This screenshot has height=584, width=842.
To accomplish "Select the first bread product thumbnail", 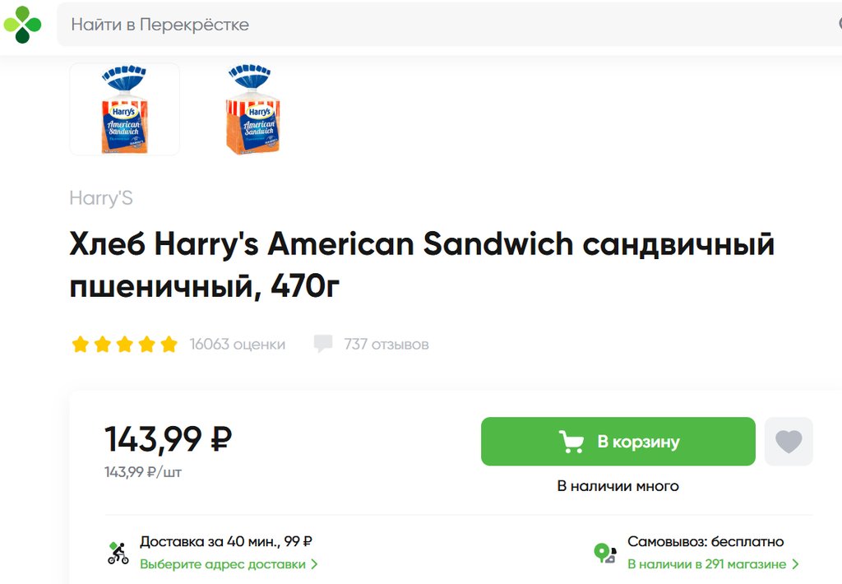I will pos(124,109).
